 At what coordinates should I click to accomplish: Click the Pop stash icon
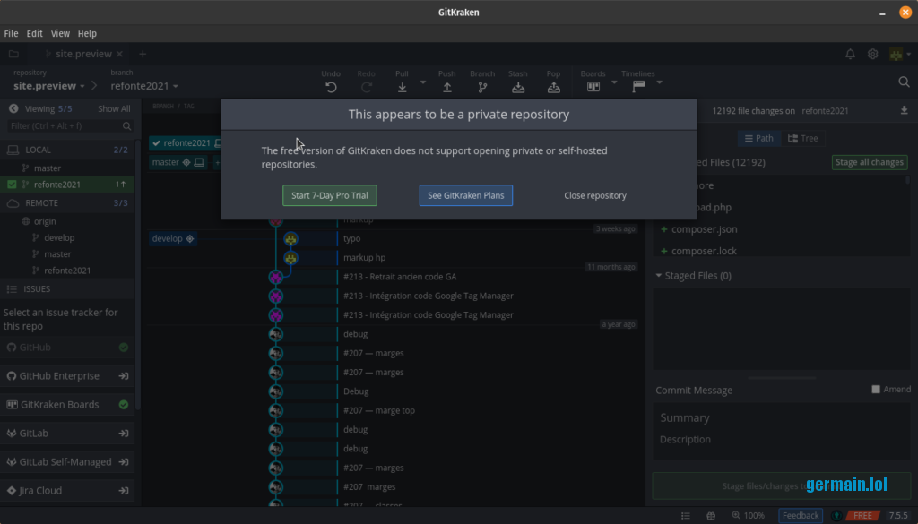[554, 87]
